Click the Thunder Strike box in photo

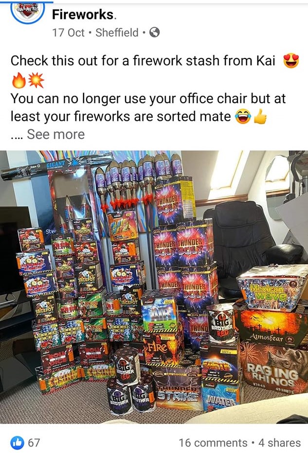(178, 388)
